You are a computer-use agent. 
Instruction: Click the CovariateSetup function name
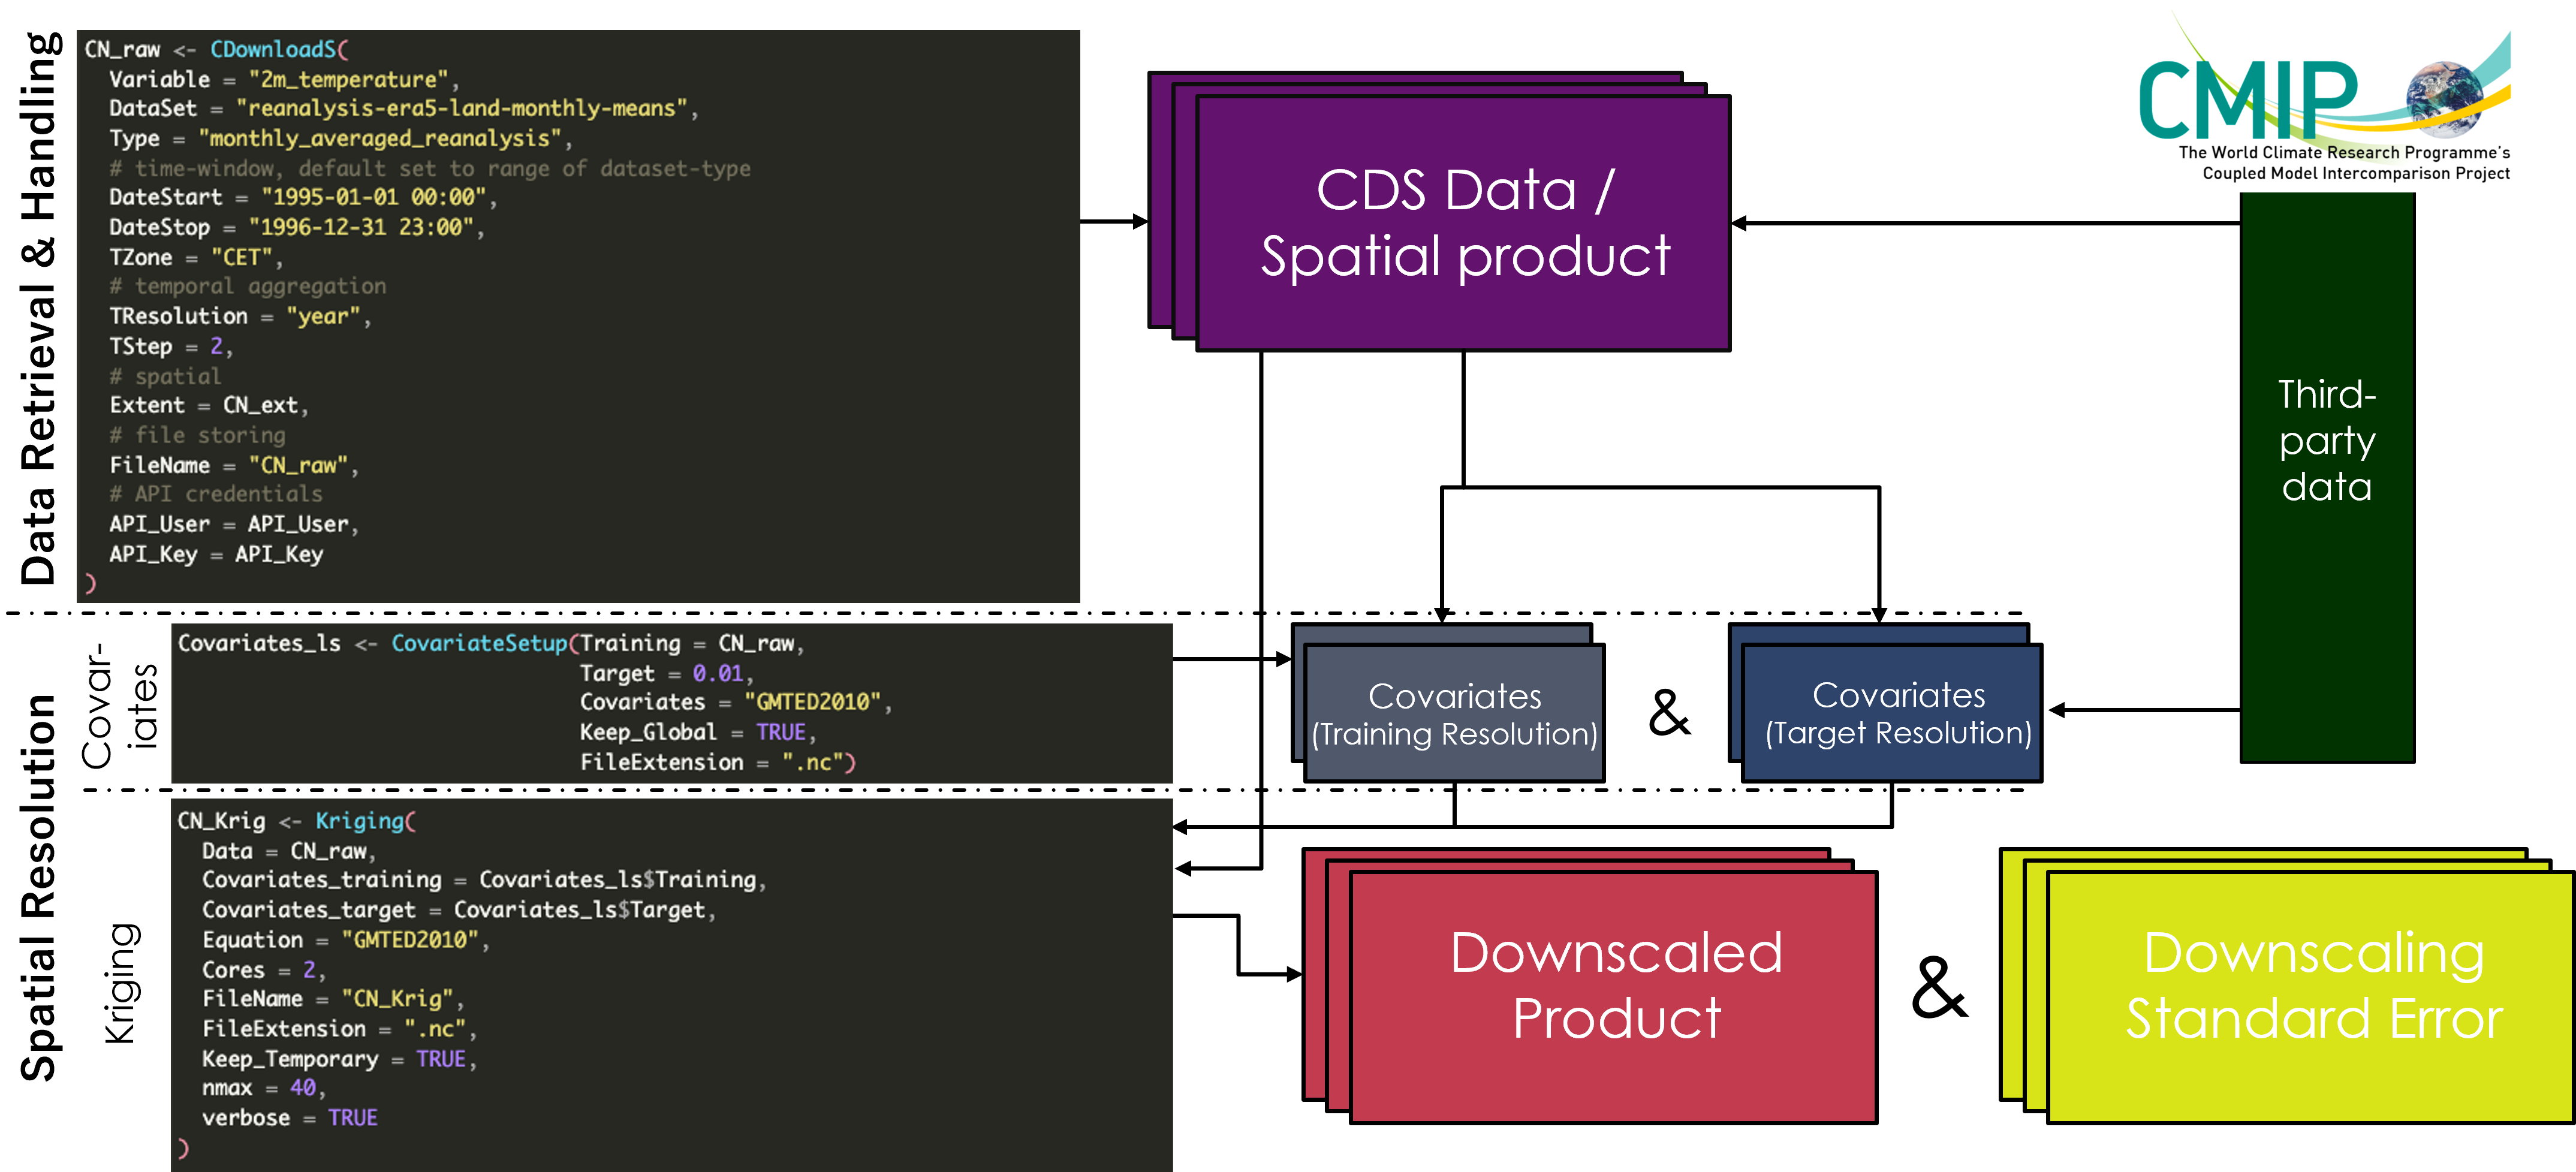[479, 643]
